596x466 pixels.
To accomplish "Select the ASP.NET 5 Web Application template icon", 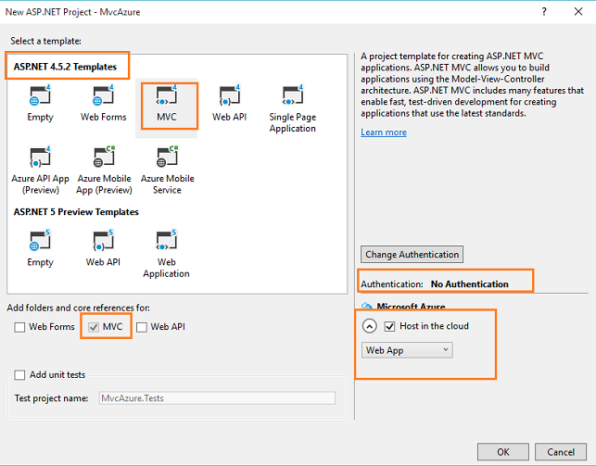I will [166, 240].
